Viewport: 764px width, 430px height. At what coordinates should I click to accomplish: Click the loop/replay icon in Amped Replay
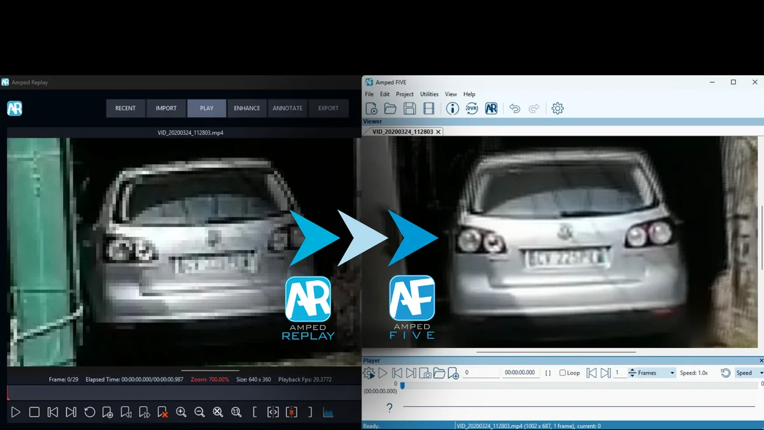(90, 413)
